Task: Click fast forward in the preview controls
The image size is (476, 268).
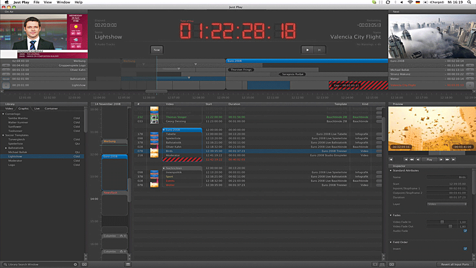Action: [x=448, y=160]
